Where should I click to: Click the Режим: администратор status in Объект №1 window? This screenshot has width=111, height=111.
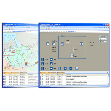pyautogui.click(x=45, y=86)
